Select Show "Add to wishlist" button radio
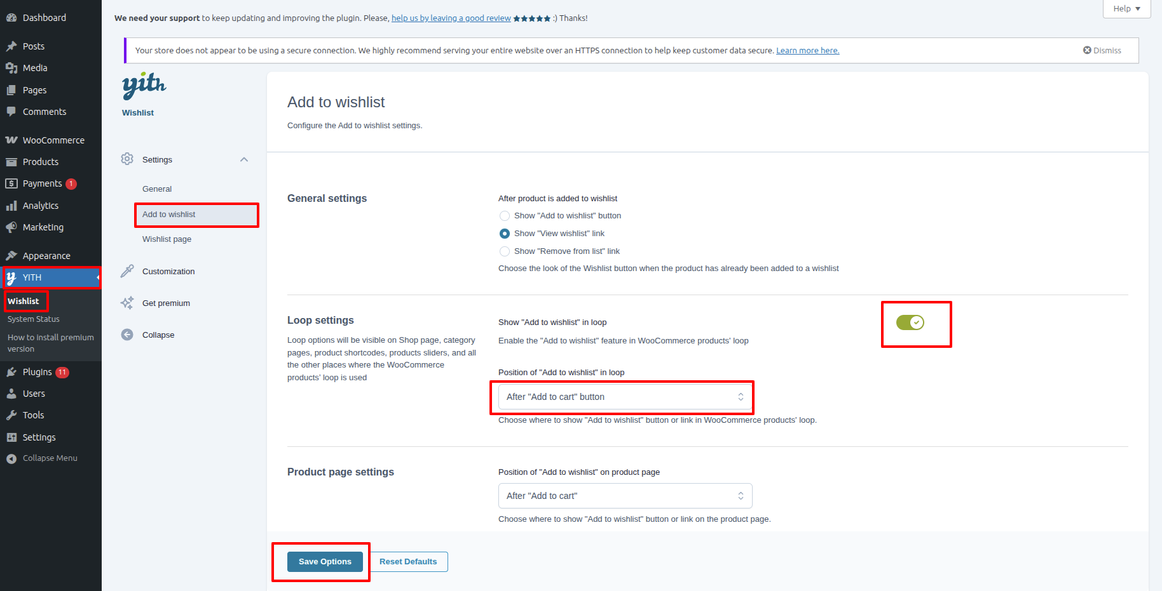 point(505,216)
